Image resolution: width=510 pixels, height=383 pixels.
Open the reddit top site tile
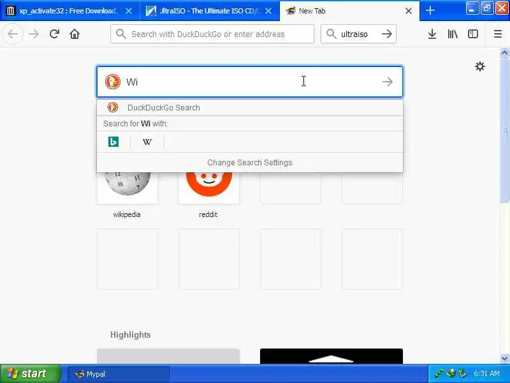[209, 188]
